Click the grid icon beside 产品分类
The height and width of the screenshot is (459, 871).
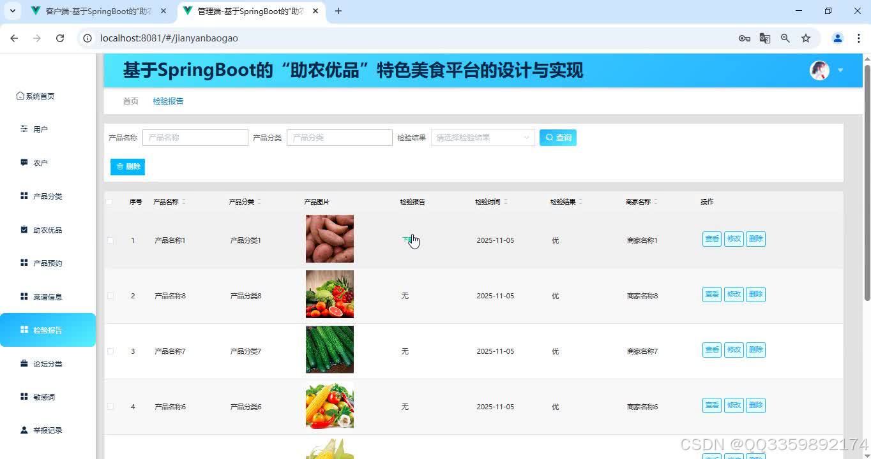[24, 196]
